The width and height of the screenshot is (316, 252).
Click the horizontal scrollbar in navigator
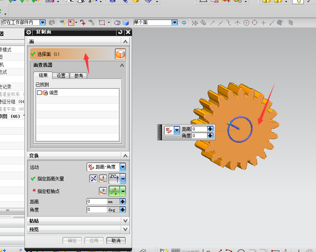(12, 210)
